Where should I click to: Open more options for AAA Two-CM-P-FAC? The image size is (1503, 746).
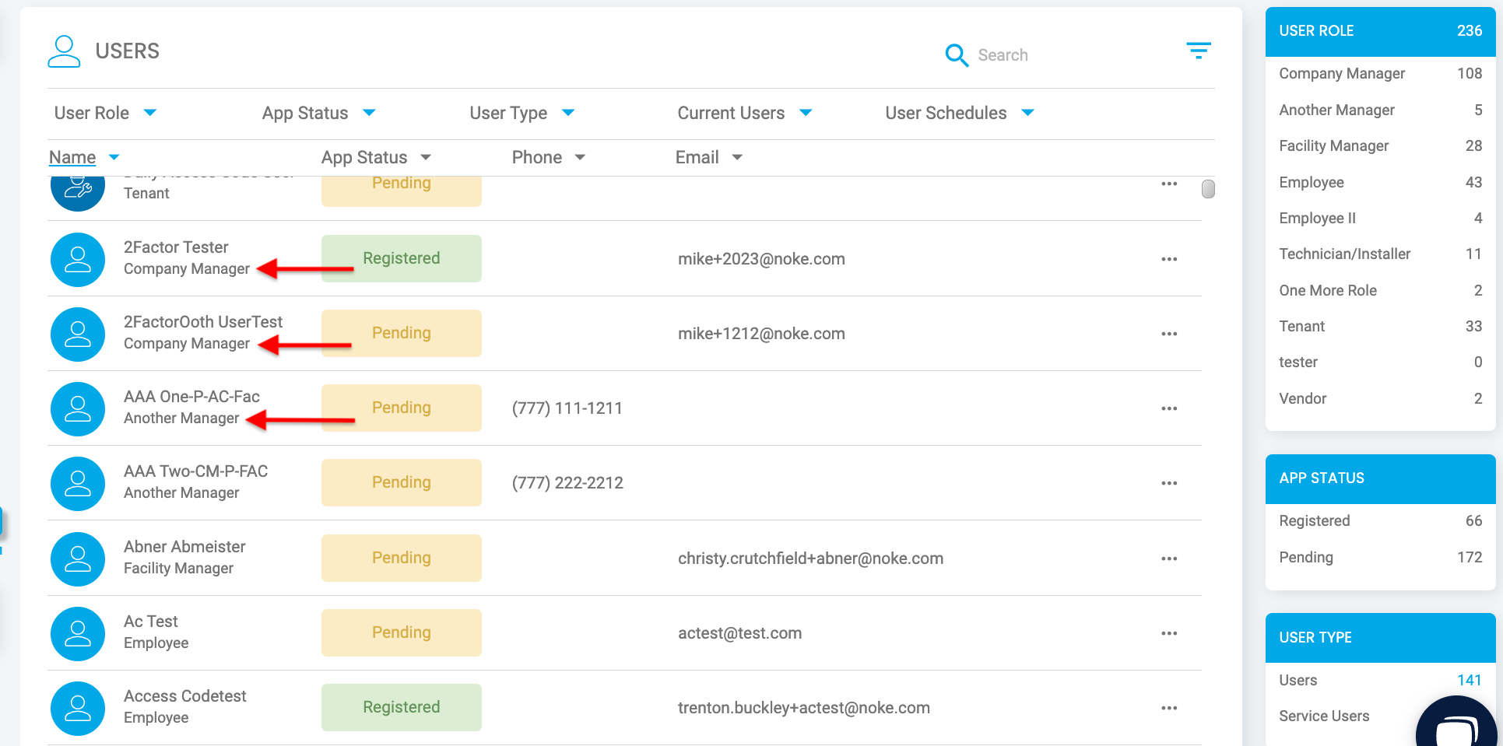(1169, 483)
